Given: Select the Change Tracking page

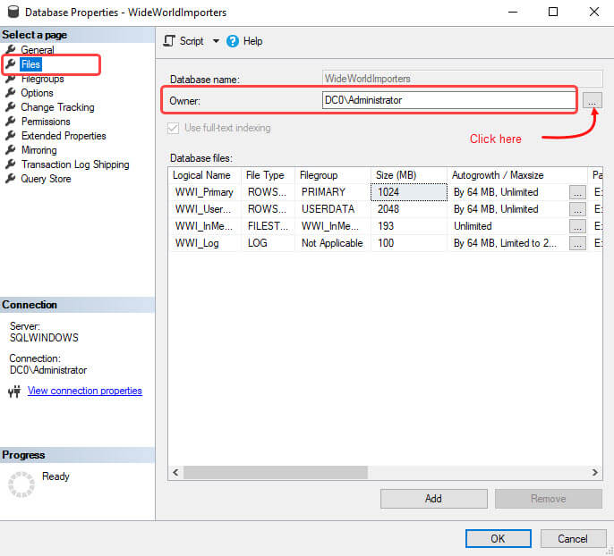Looking at the screenshot, I should point(57,107).
